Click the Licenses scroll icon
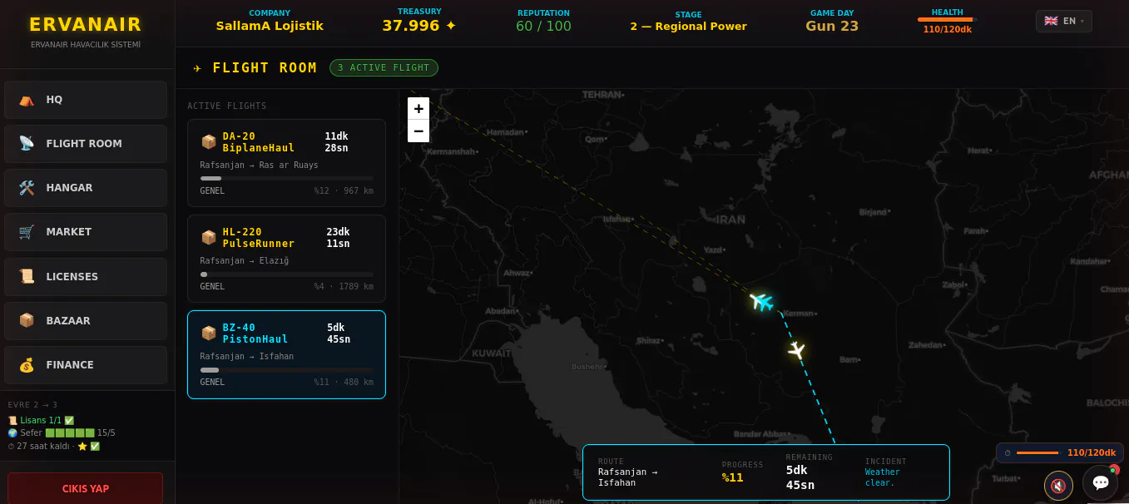The width and height of the screenshot is (1129, 504). point(27,277)
